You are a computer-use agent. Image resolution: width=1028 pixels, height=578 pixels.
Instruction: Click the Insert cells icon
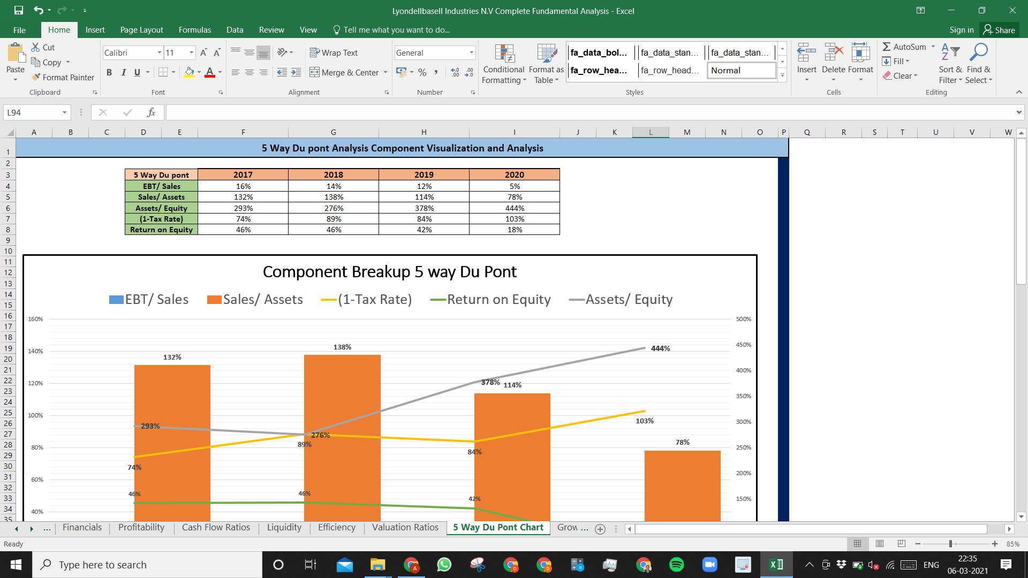pos(806,54)
